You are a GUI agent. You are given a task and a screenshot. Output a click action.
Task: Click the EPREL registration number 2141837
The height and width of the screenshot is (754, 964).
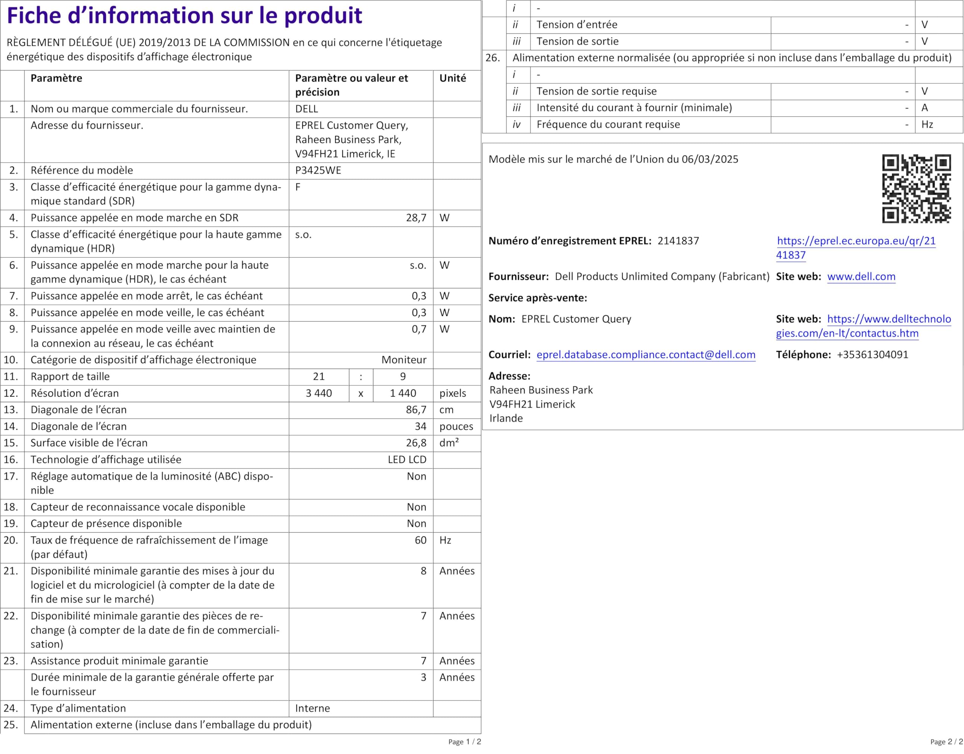click(x=678, y=241)
